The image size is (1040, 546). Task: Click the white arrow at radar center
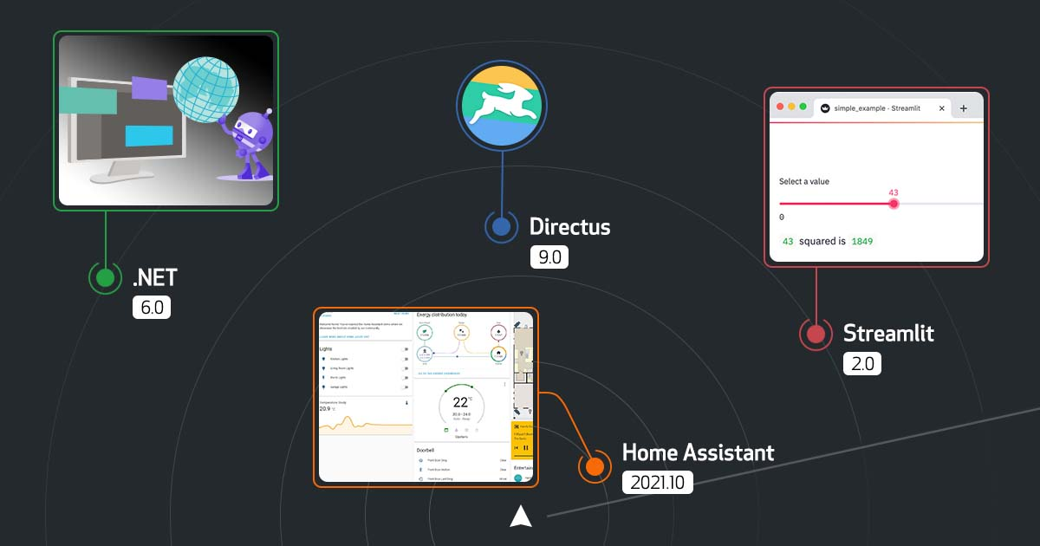click(x=520, y=517)
